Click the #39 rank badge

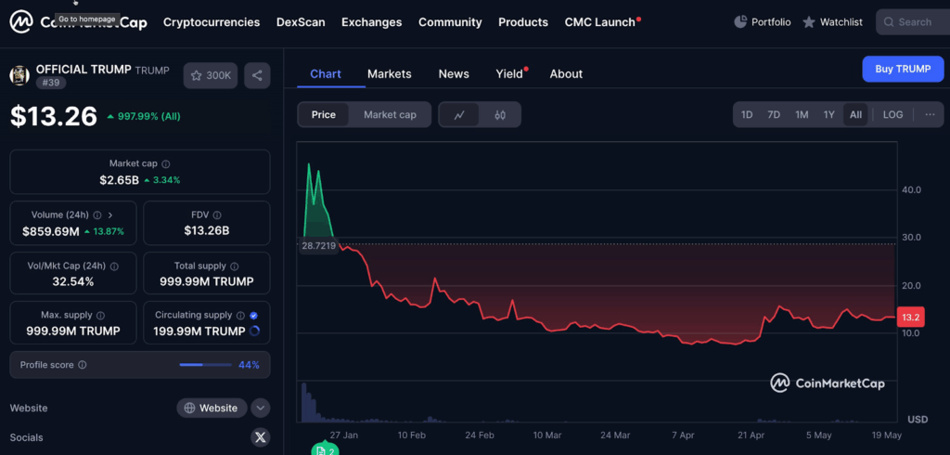pyautogui.click(x=52, y=83)
